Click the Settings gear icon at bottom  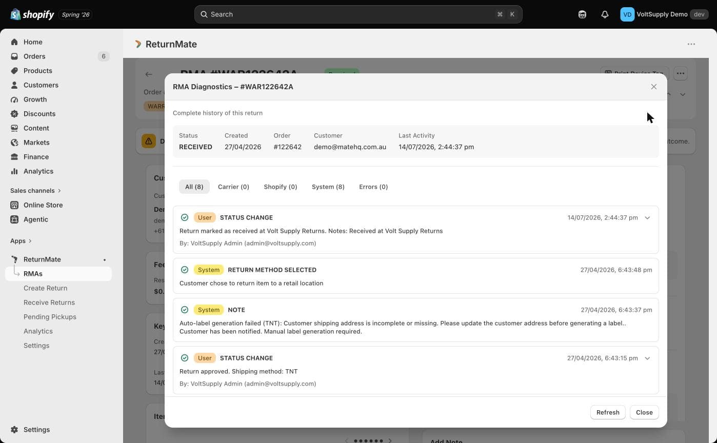click(x=14, y=430)
